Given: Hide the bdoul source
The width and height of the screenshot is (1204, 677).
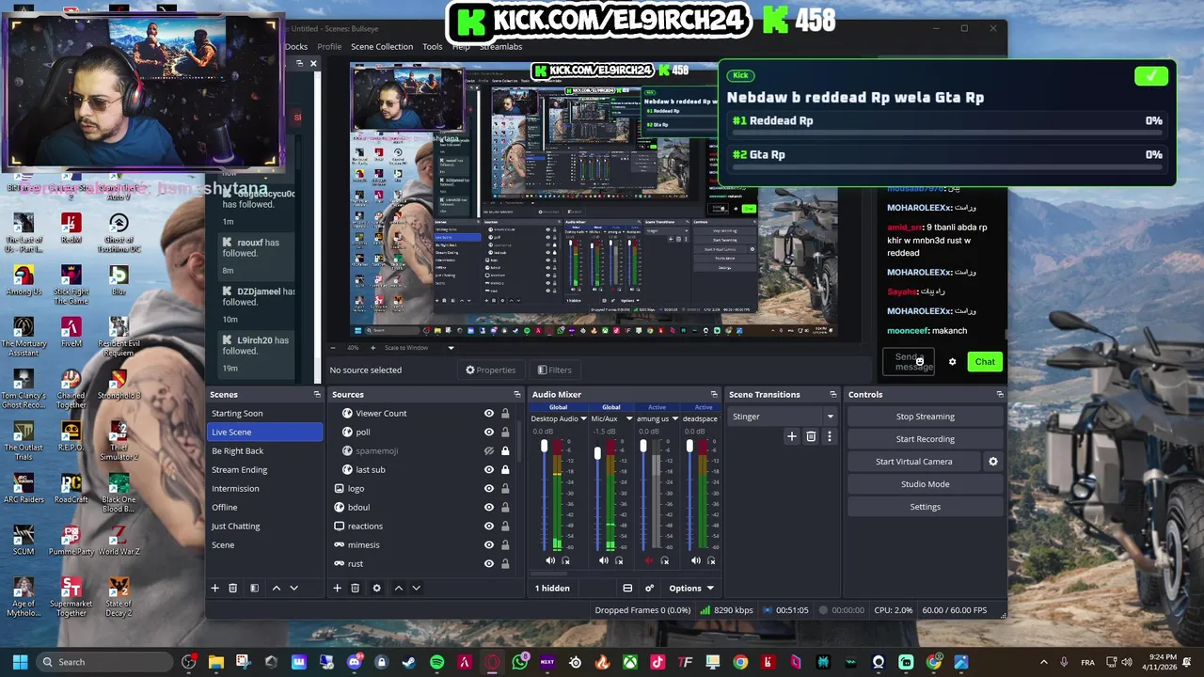Looking at the screenshot, I should pos(488,507).
